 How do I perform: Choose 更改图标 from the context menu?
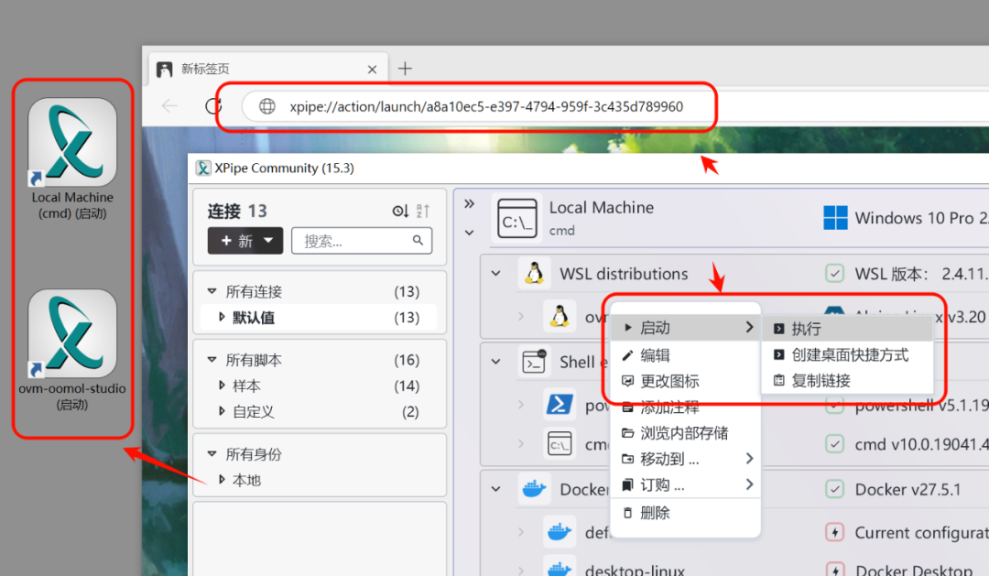tap(686, 381)
